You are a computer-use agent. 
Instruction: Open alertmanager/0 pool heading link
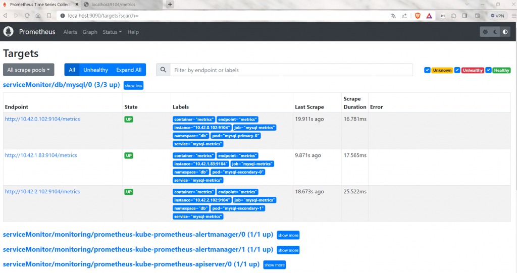click(x=138, y=235)
